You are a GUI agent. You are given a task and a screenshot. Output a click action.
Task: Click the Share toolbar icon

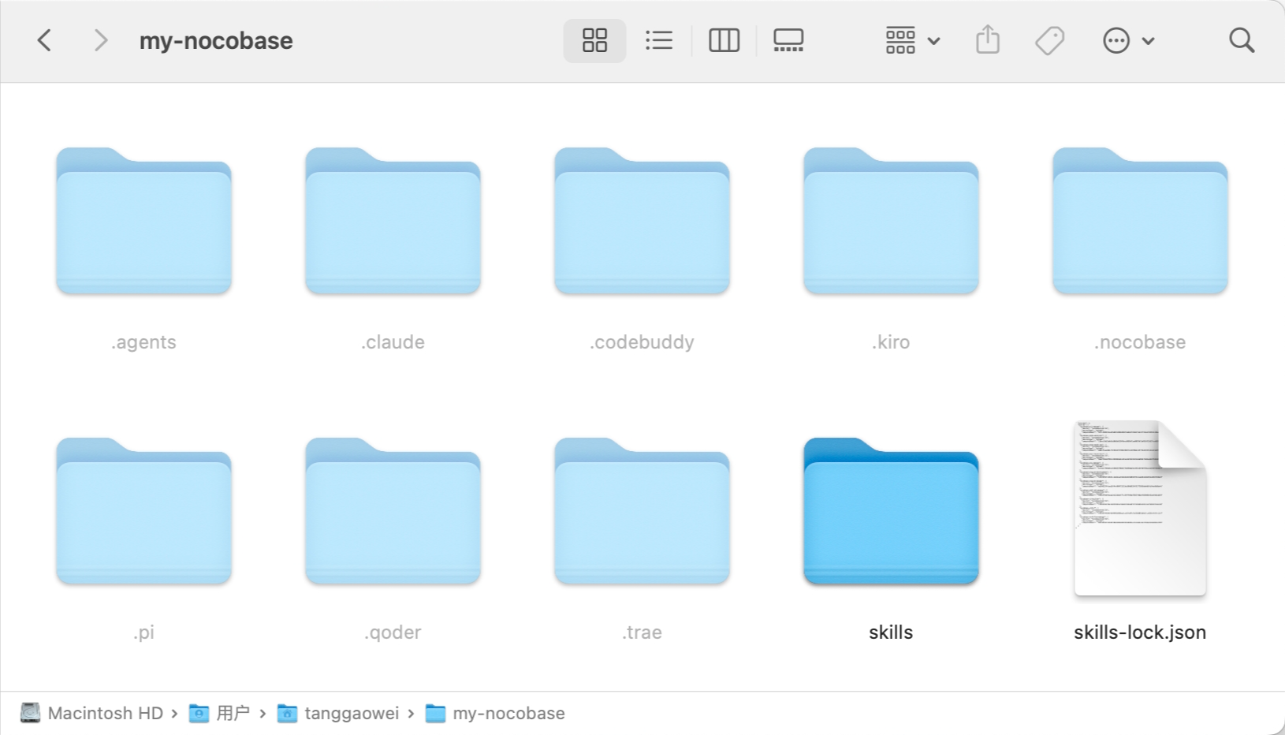click(988, 40)
